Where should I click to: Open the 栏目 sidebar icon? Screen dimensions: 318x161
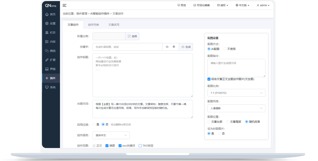click(47, 33)
